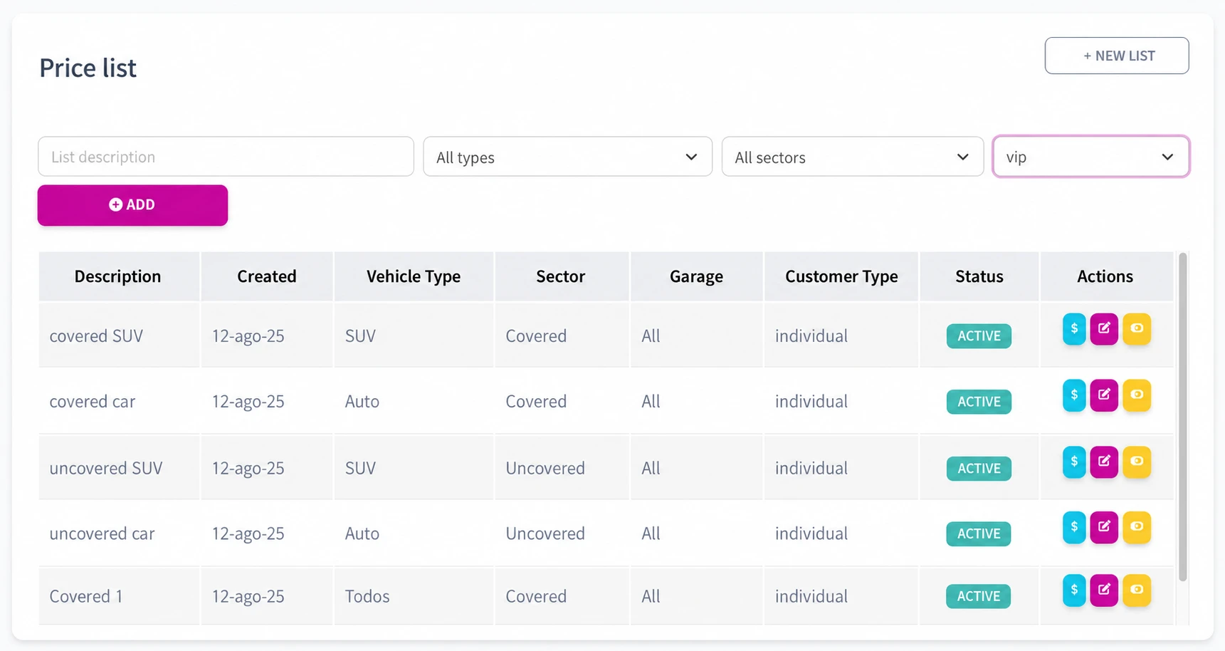Toggle visibility for uncovered SUV row
Image resolution: width=1225 pixels, height=651 pixels.
tap(1137, 462)
